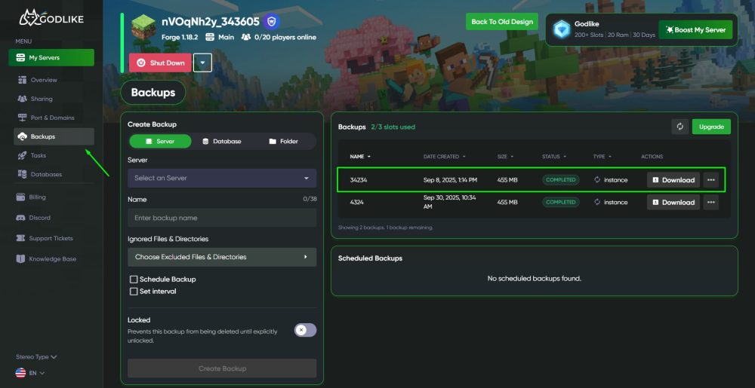Open the Select a Server dropdown
Viewport: 755px width, 388px height.
tap(222, 179)
